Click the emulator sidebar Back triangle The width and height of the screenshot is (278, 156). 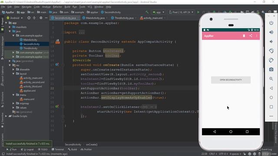[271, 88]
